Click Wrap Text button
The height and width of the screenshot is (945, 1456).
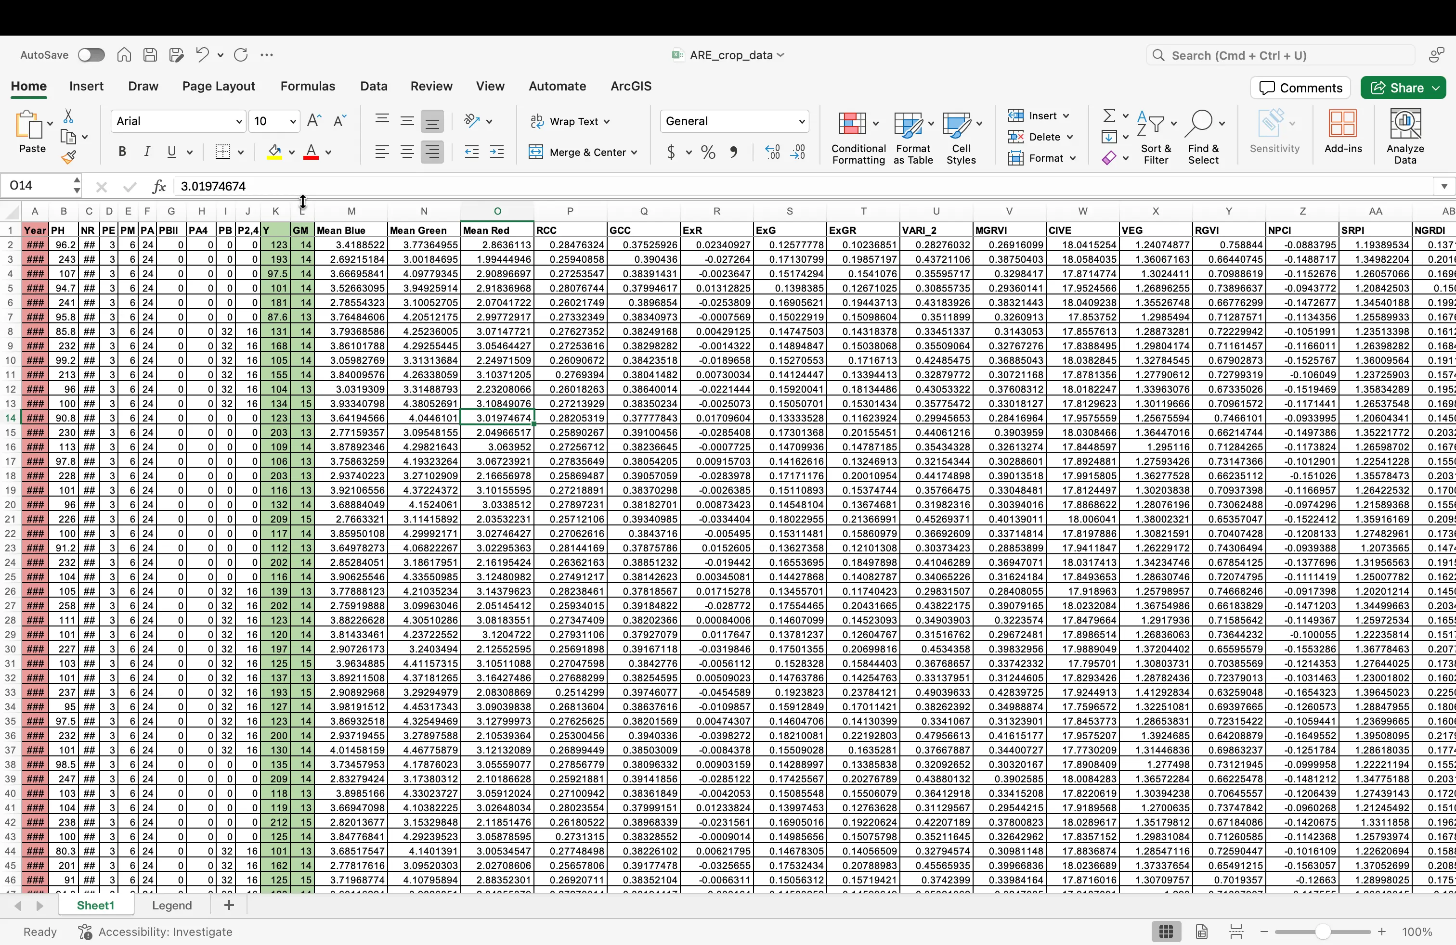tap(570, 122)
